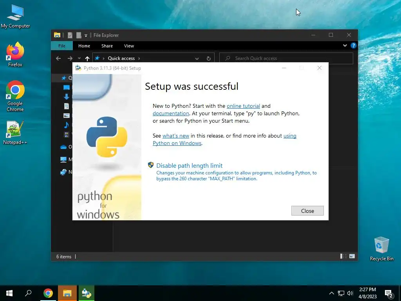Expand the File Explorer ribbon chevron
Image resolution: width=401 pixels, height=301 pixels.
pos(345,45)
